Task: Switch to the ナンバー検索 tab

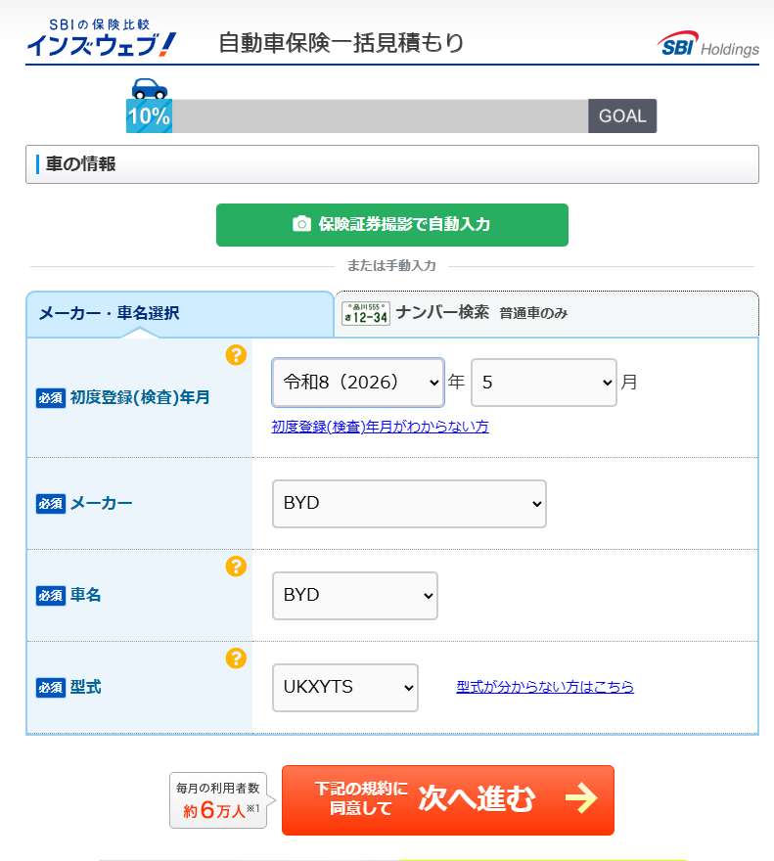Action: [547, 313]
